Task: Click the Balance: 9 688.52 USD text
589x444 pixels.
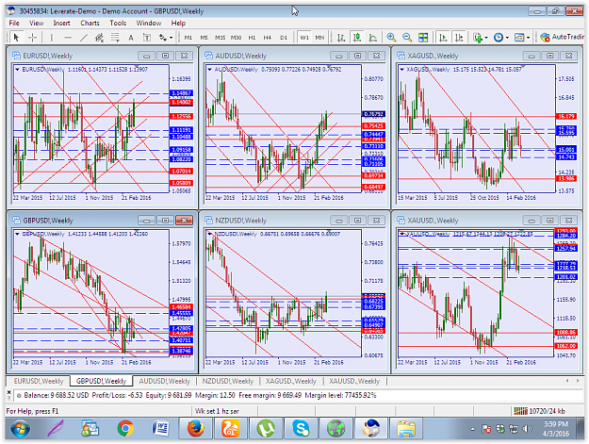Action: [57, 395]
